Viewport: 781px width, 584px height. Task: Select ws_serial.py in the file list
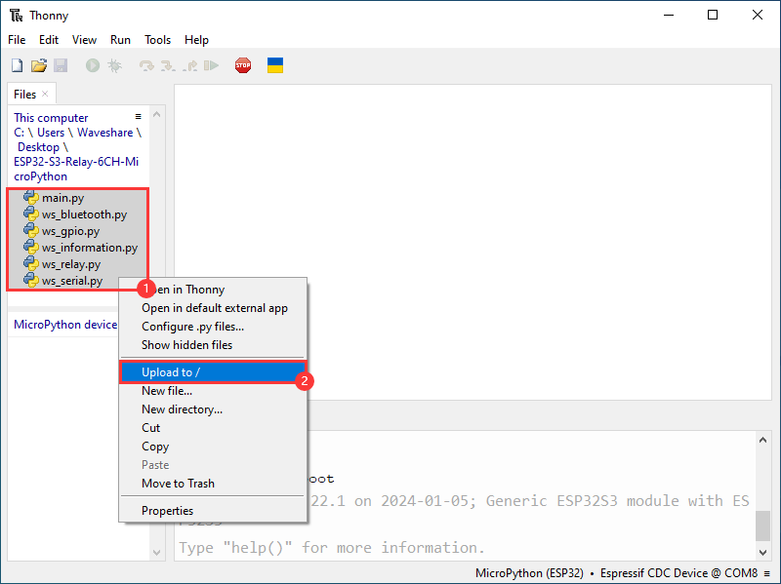point(72,281)
